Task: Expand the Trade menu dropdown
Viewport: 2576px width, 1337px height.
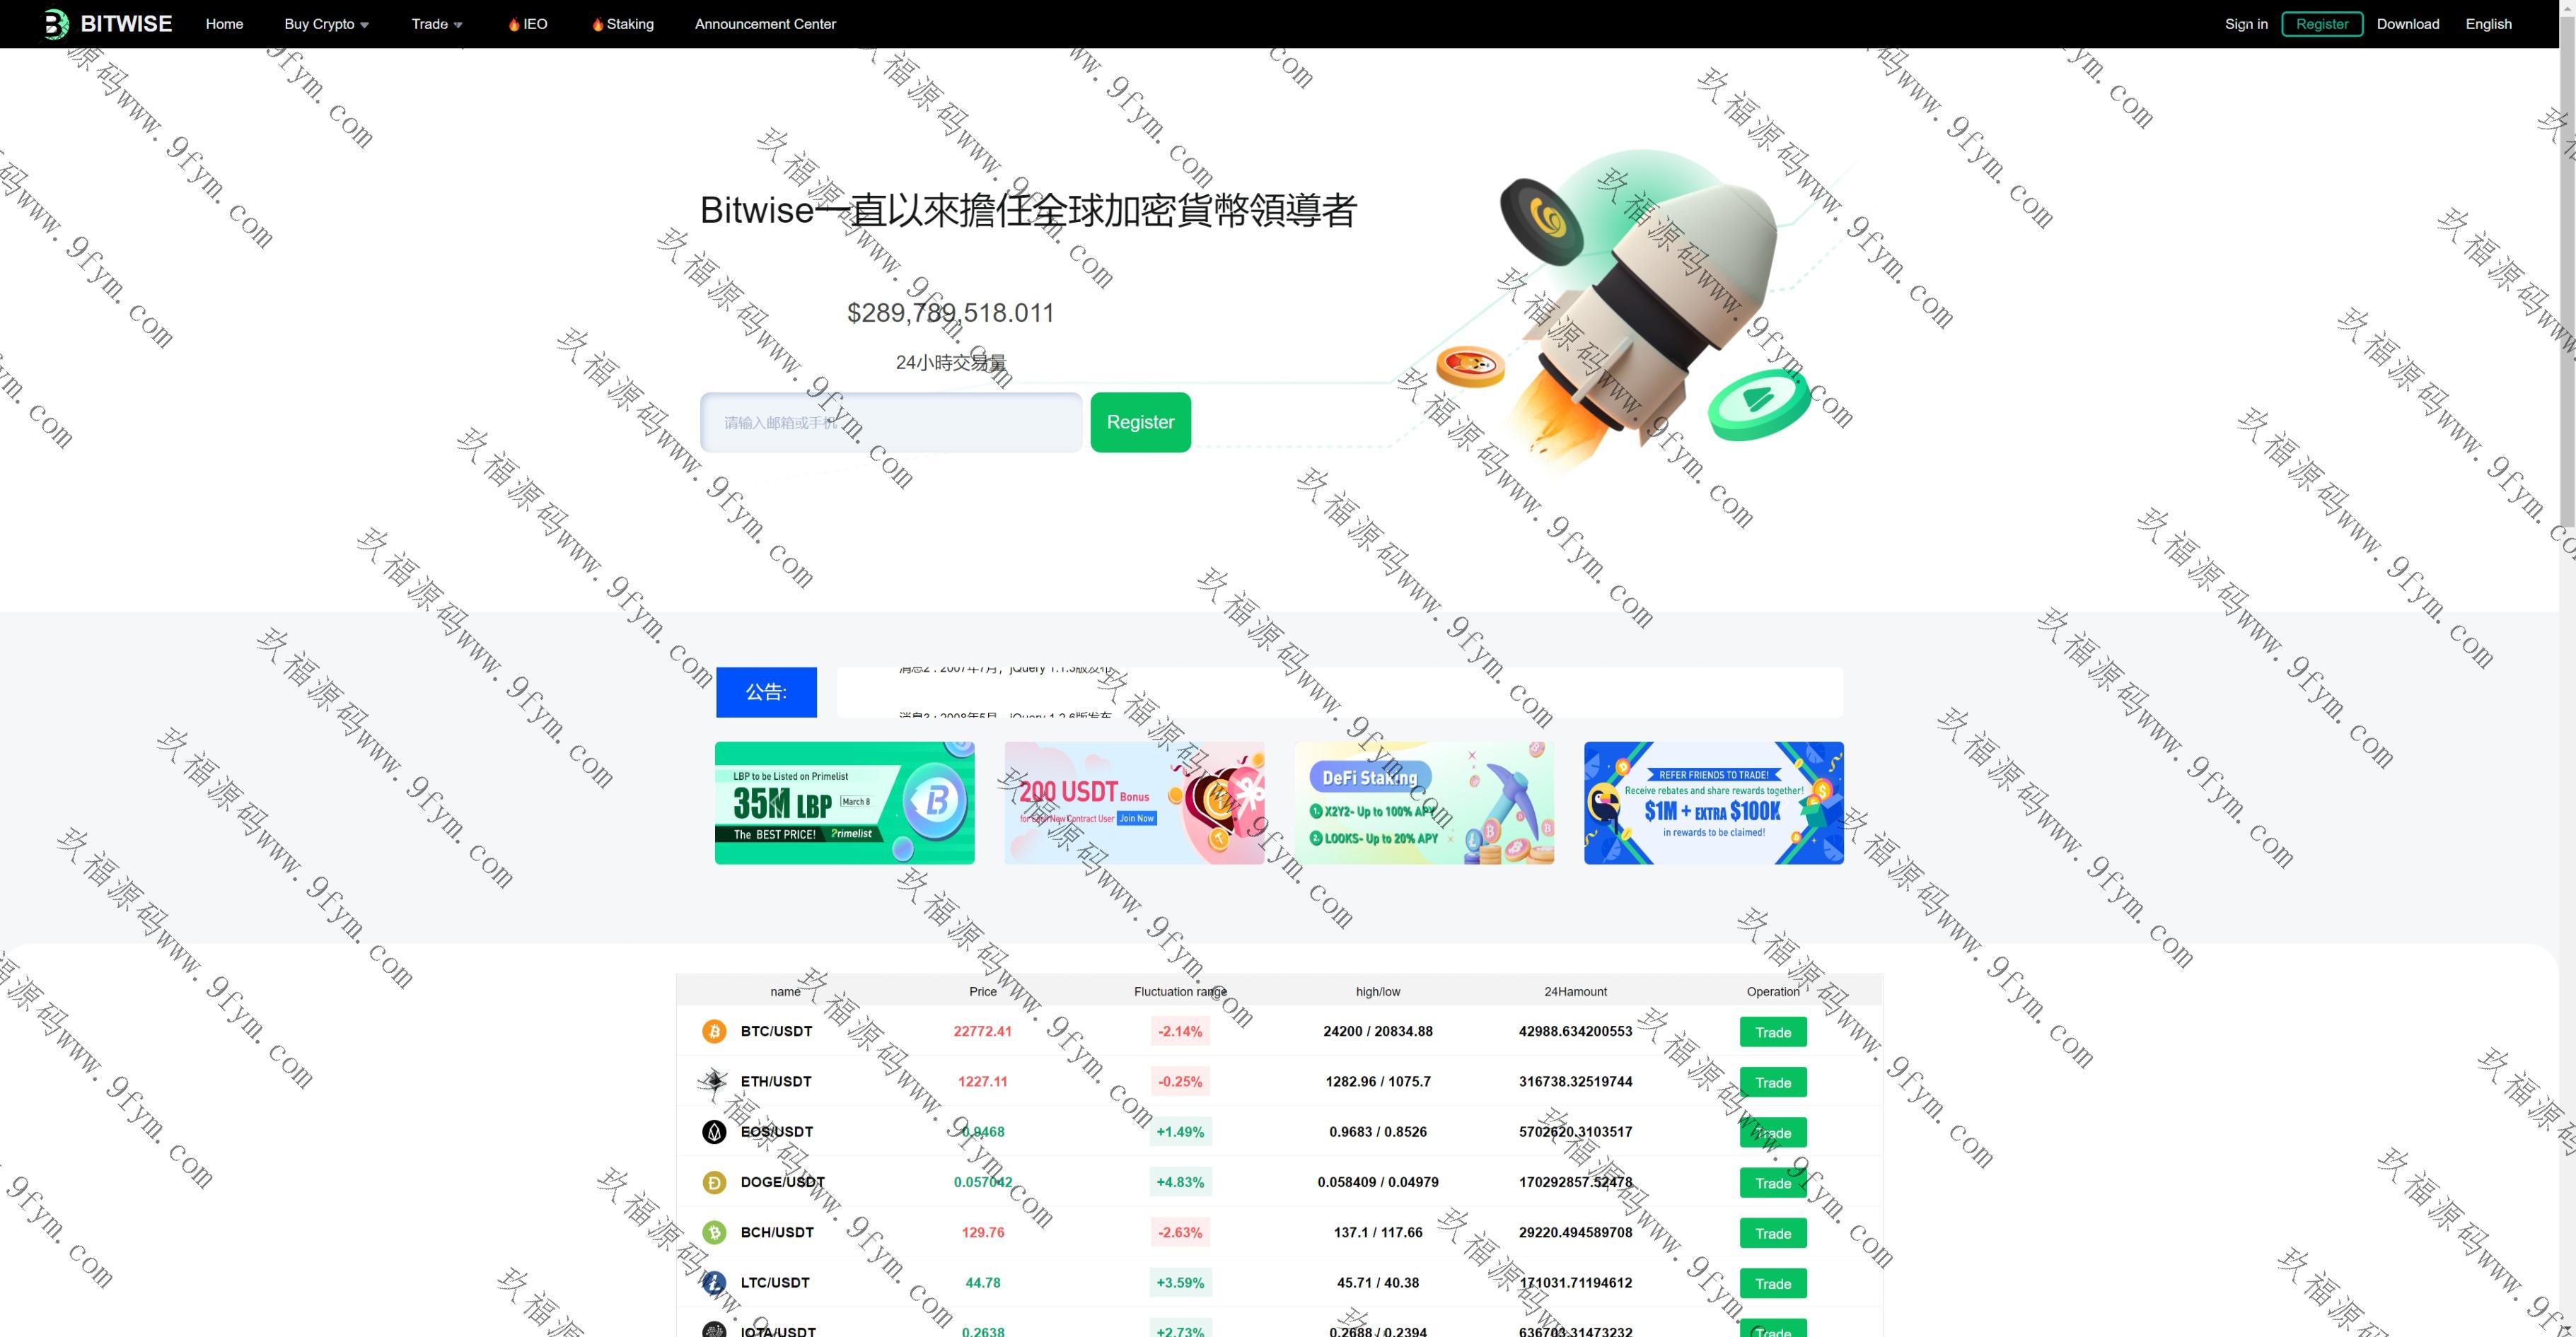Action: pyautogui.click(x=436, y=24)
